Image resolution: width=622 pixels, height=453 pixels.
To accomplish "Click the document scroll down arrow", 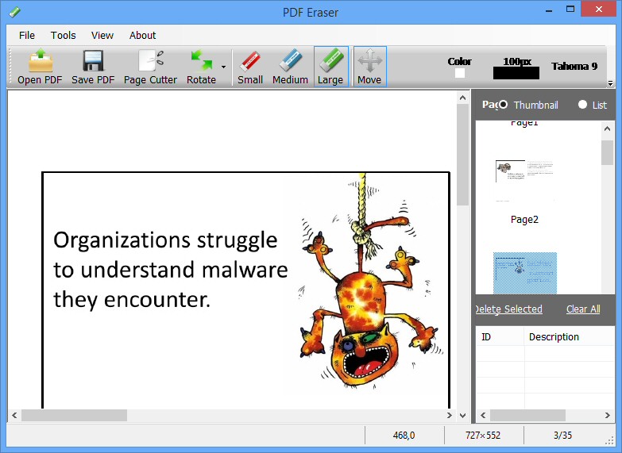I will click(x=462, y=416).
